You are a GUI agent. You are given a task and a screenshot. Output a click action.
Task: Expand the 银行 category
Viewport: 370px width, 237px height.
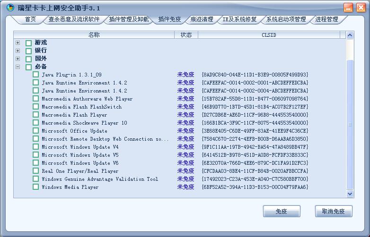[18, 51]
